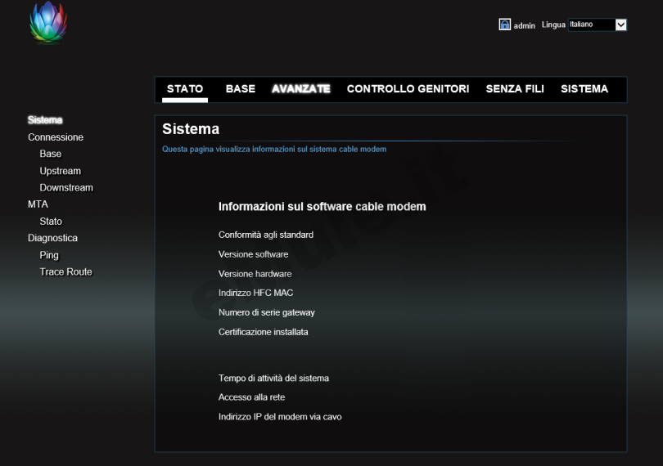Click 'Certificazione installata' label

point(263,332)
